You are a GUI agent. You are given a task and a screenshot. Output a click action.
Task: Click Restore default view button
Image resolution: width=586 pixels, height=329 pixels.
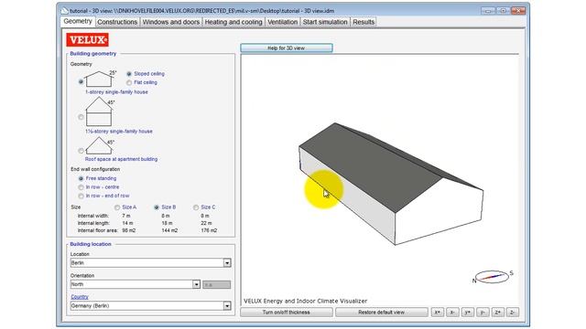tap(382, 313)
